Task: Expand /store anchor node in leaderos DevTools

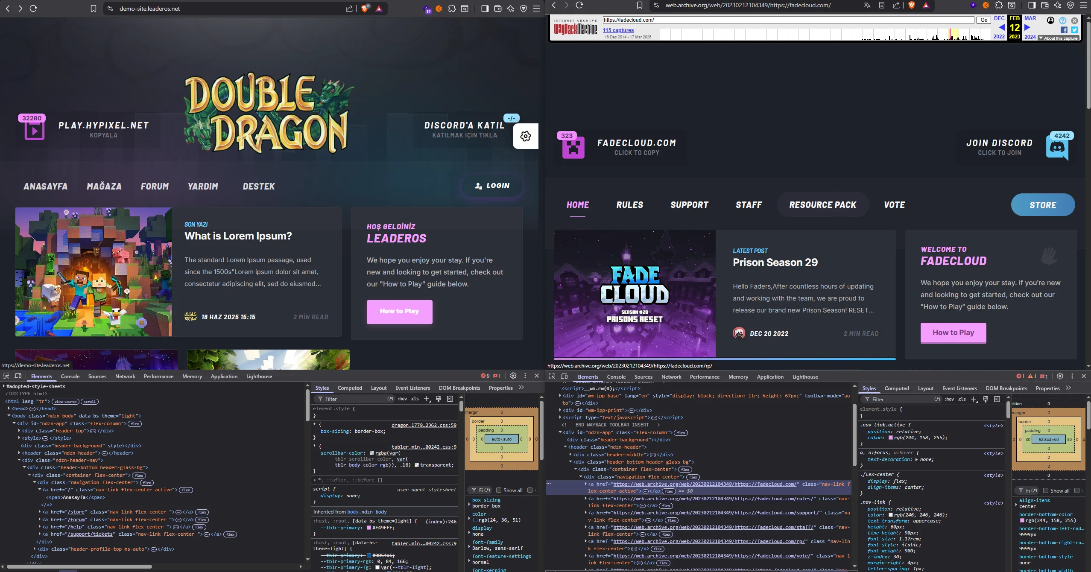Action: (40, 512)
